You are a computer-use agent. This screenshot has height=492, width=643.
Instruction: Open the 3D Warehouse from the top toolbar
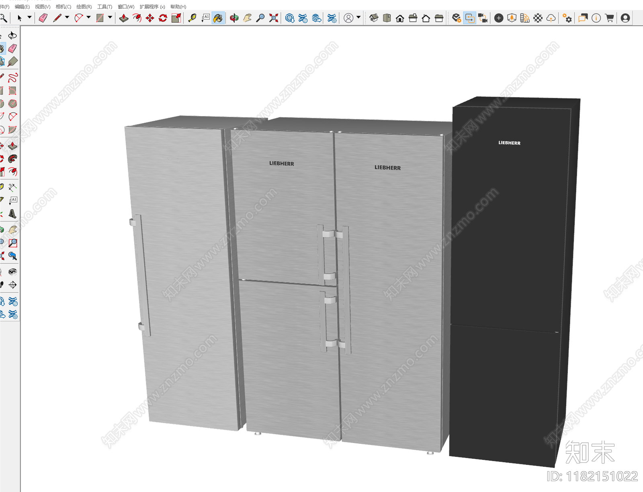(290, 18)
